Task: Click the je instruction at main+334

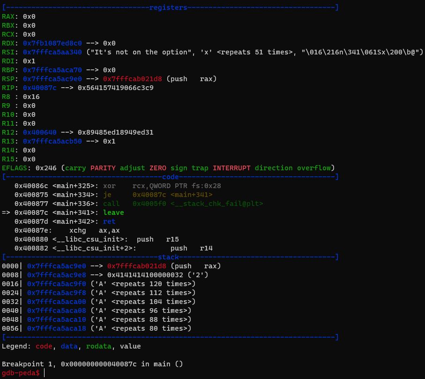Action: 158,195
